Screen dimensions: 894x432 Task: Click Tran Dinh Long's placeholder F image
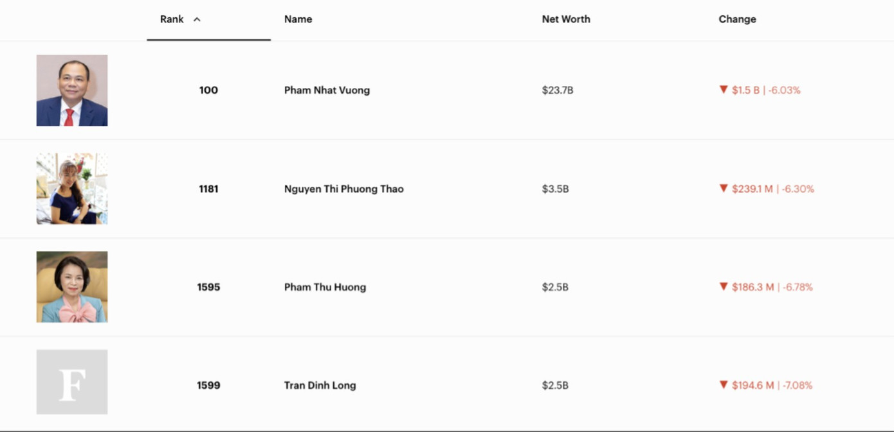[x=72, y=382]
